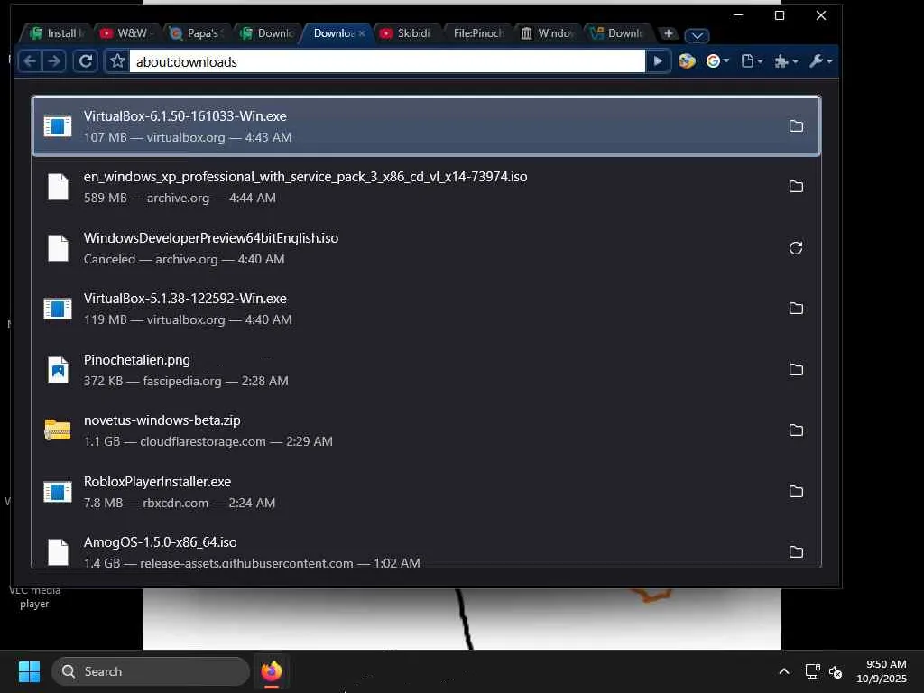Show Pinochetalien.png in folder
Viewport: 924px width, 693px height.
(796, 369)
